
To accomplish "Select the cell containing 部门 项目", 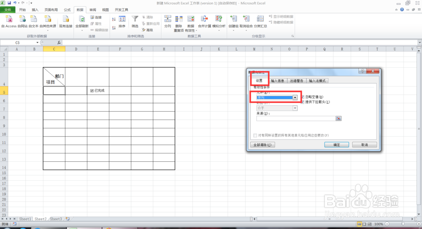I will 54,77.
